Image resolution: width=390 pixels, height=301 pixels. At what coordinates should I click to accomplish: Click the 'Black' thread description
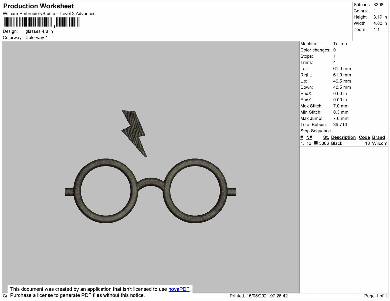(337, 143)
